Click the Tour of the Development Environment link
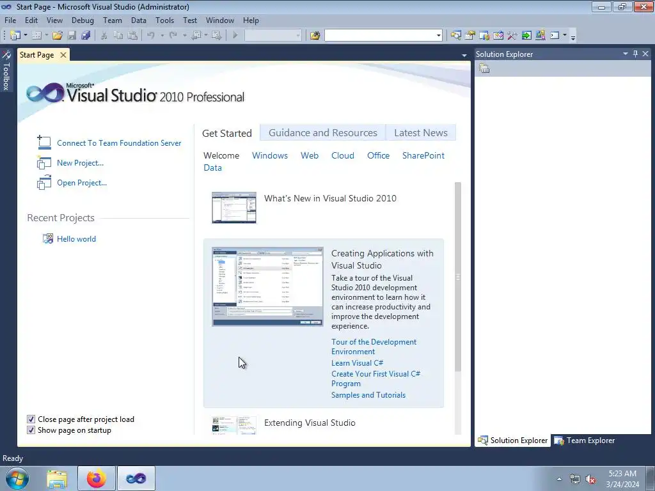The height and width of the screenshot is (491, 655). [x=374, y=347]
